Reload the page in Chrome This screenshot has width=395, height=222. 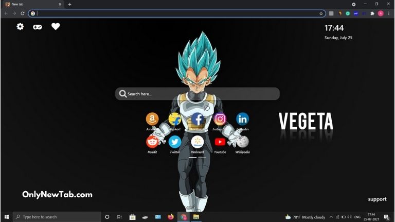[x=23, y=13]
